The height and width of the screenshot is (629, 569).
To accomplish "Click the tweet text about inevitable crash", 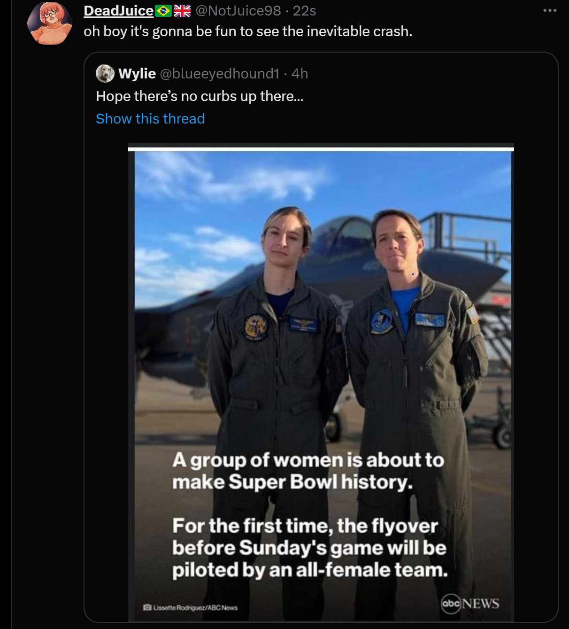I will 248,31.
